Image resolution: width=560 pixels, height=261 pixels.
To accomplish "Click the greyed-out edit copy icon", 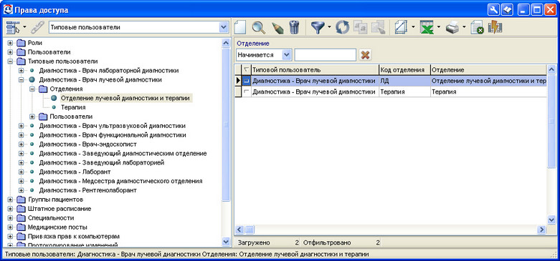I will click(378, 27).
